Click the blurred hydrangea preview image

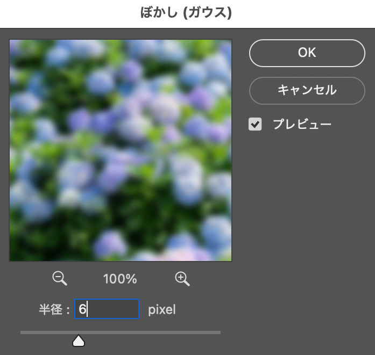[121, 150]
